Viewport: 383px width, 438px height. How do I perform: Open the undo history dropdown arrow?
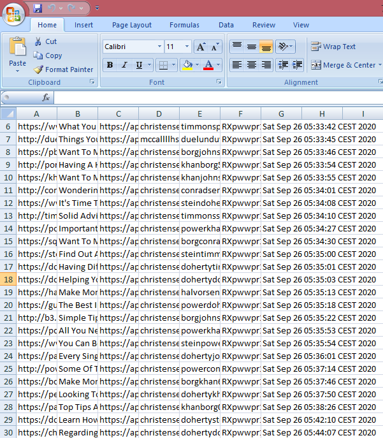tap(61, 8)
